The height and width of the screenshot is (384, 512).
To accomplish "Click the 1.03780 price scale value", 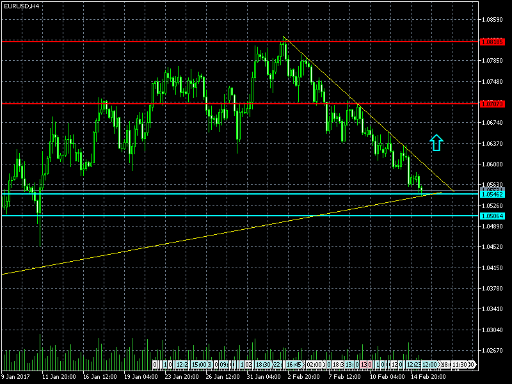I will coord(492,289).
